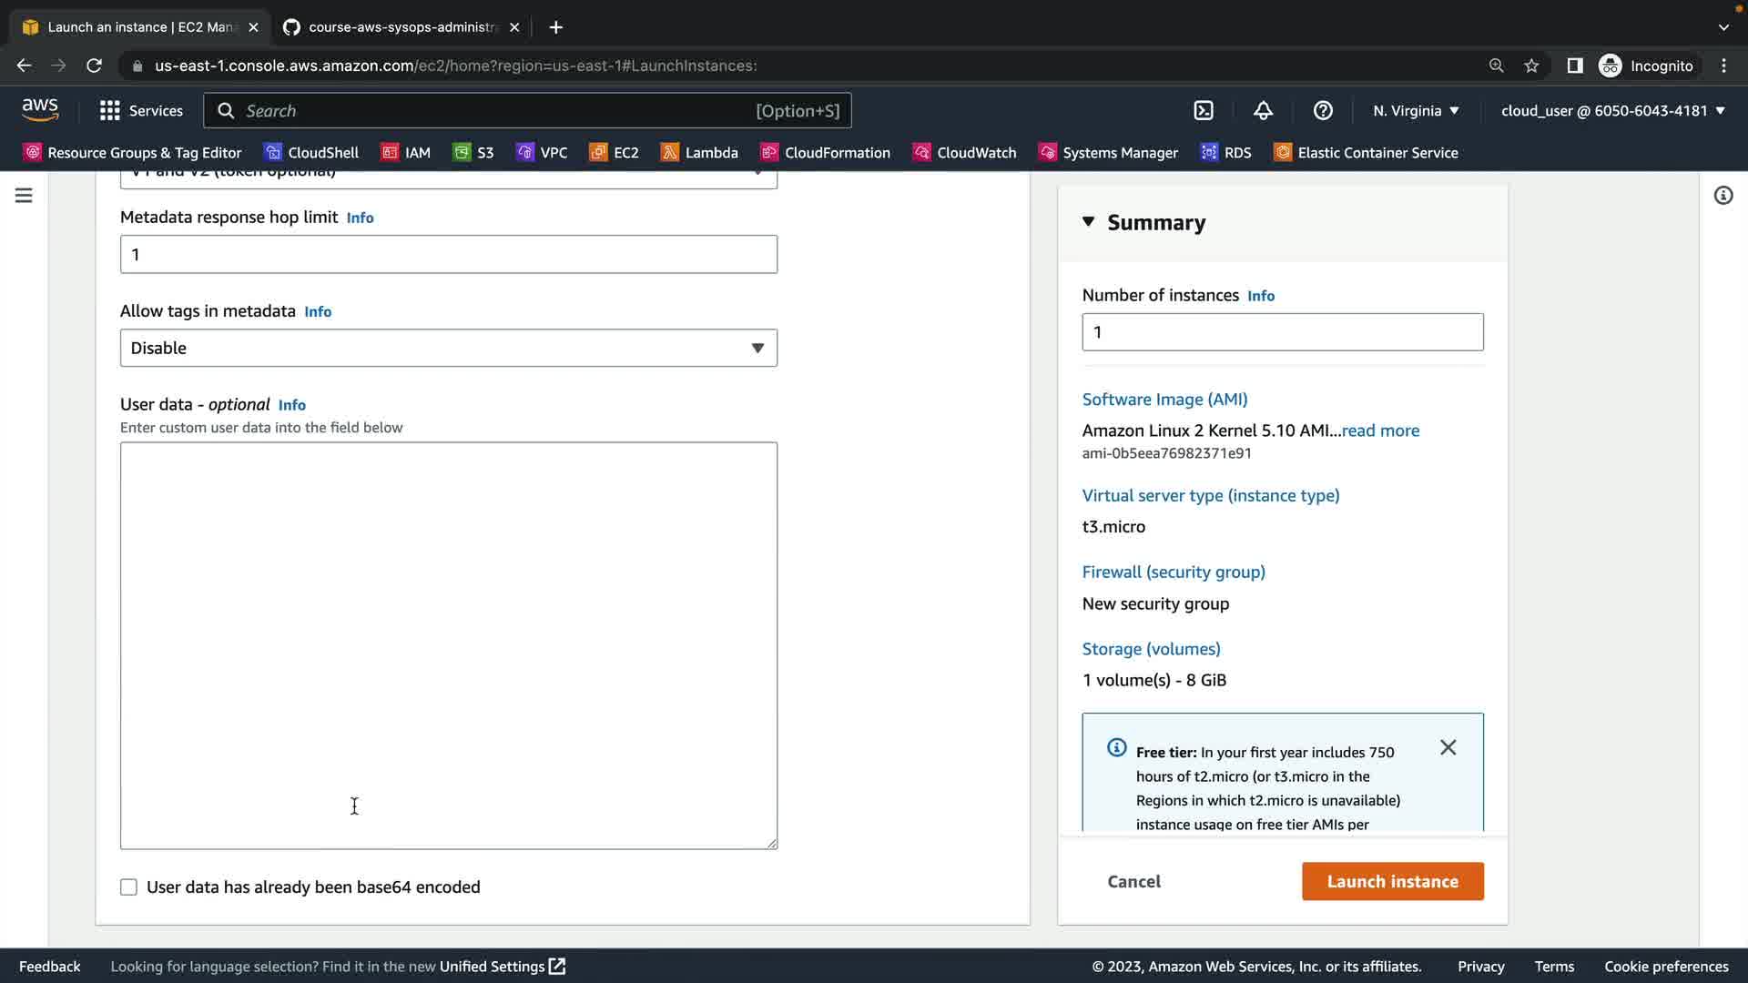Open Allow tags in metadata dropdown
1748x983 pixels.
(448, 348)
